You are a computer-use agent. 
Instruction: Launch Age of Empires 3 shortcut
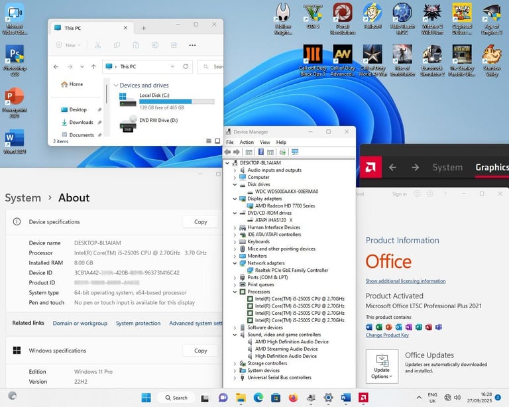click(x=492, y=19)
